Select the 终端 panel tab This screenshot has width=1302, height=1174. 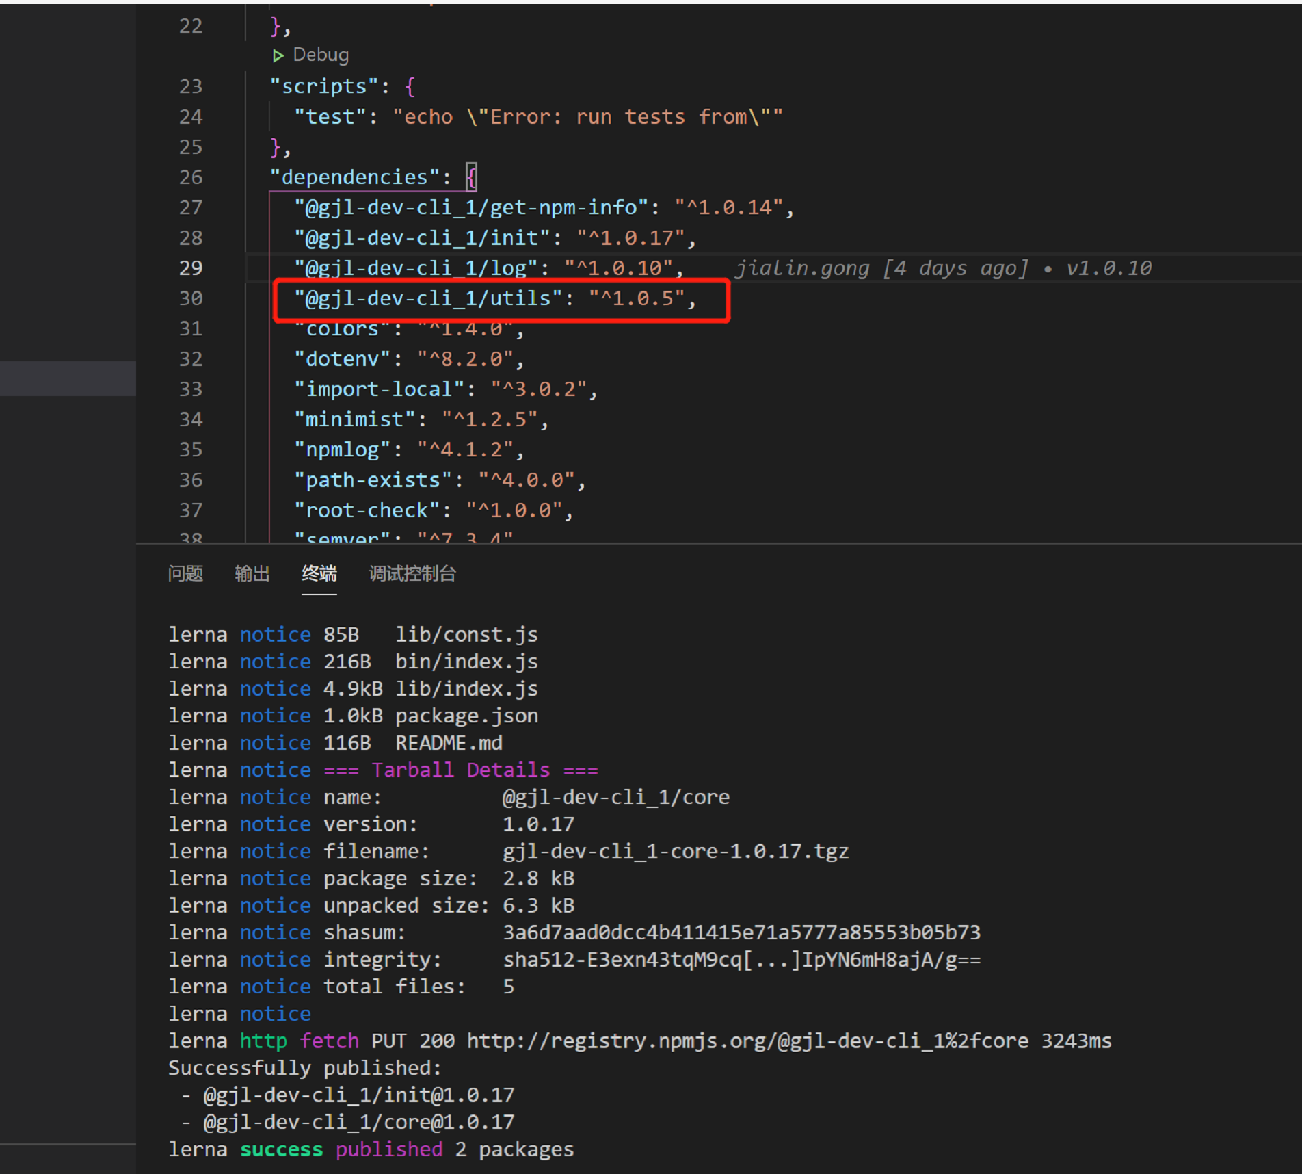[319, 573]
